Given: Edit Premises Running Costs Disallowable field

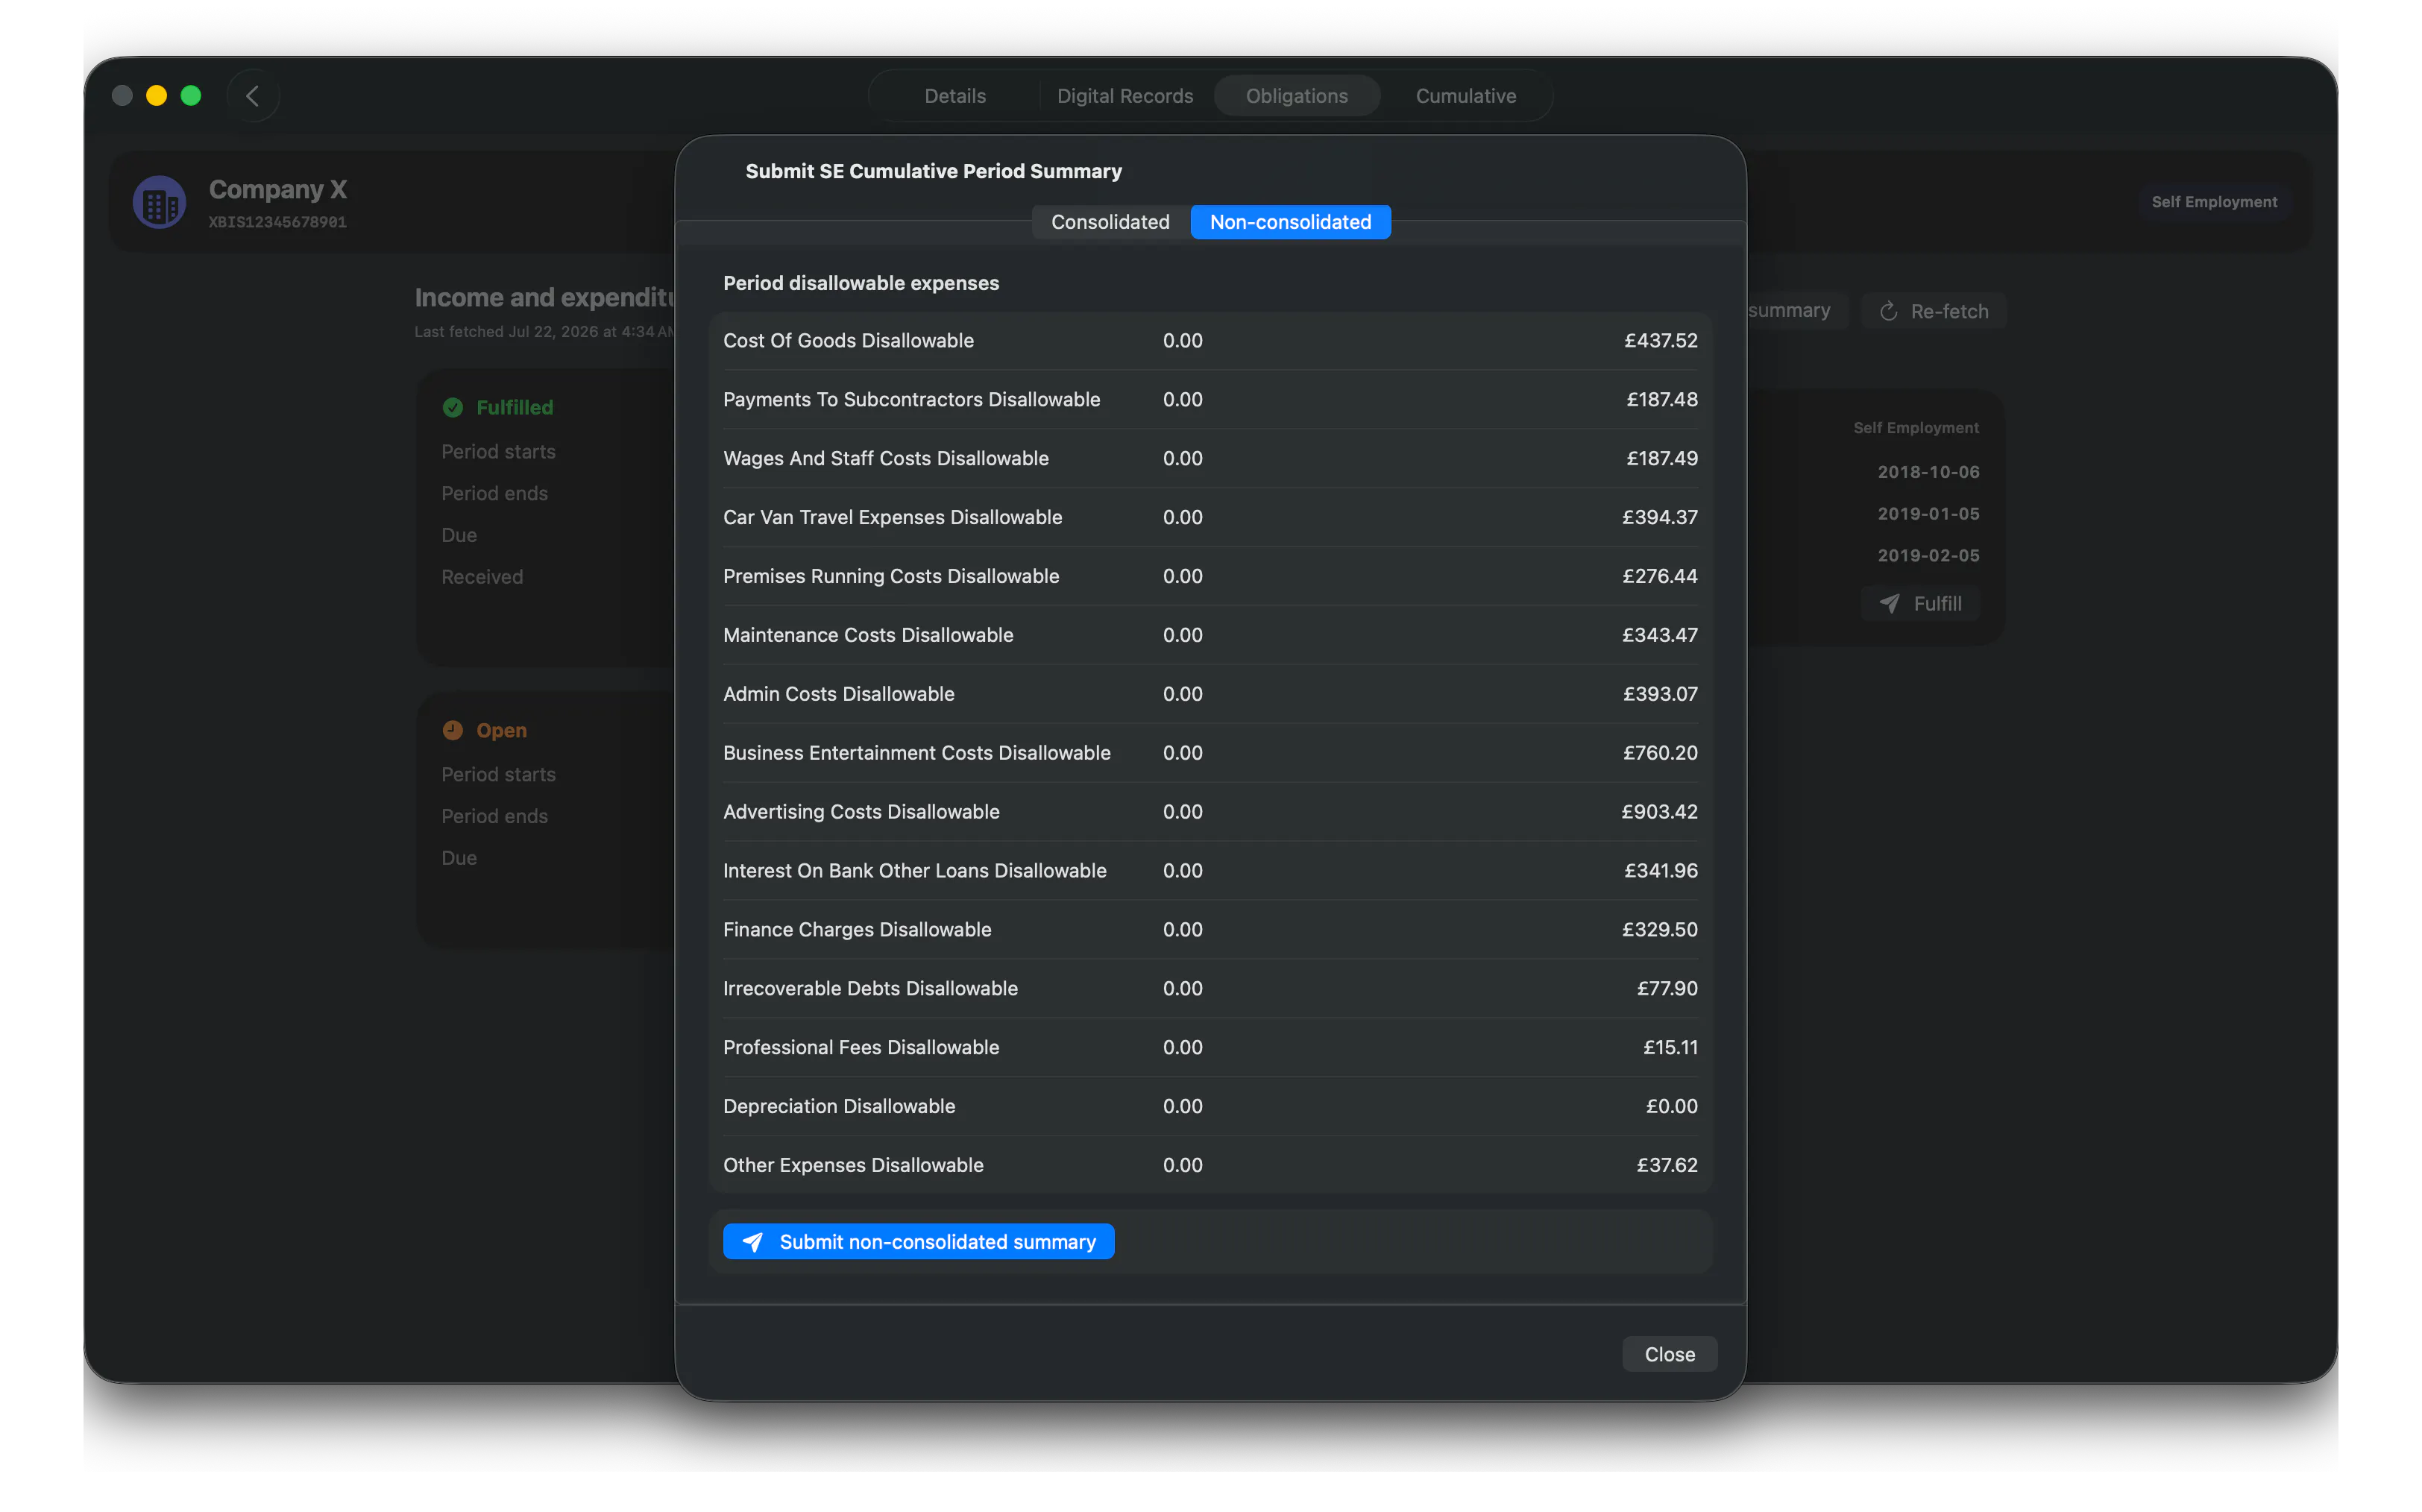Looking at the screenshot, I should (x=1182, y=577).
